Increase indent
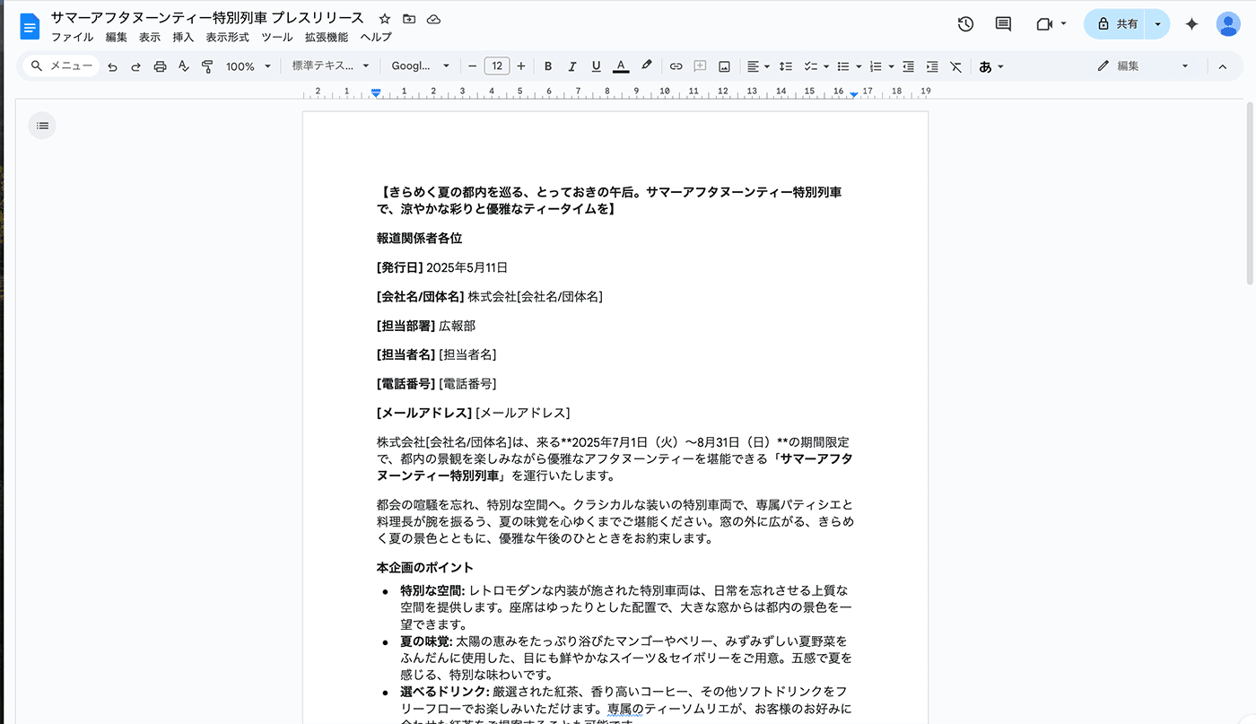Viewport: 1256px width, 724px height. [x=932, y=66]
